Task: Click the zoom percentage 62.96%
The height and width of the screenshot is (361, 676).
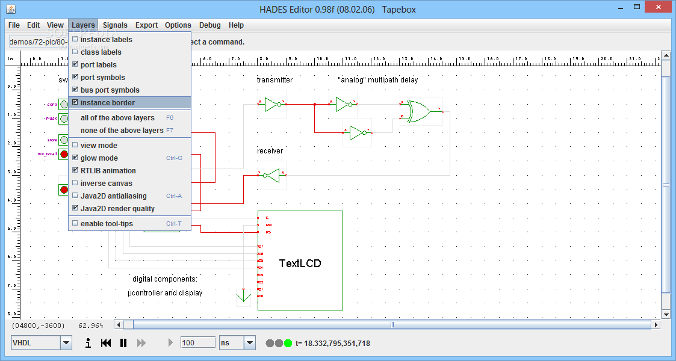Action: pos(90,326)
